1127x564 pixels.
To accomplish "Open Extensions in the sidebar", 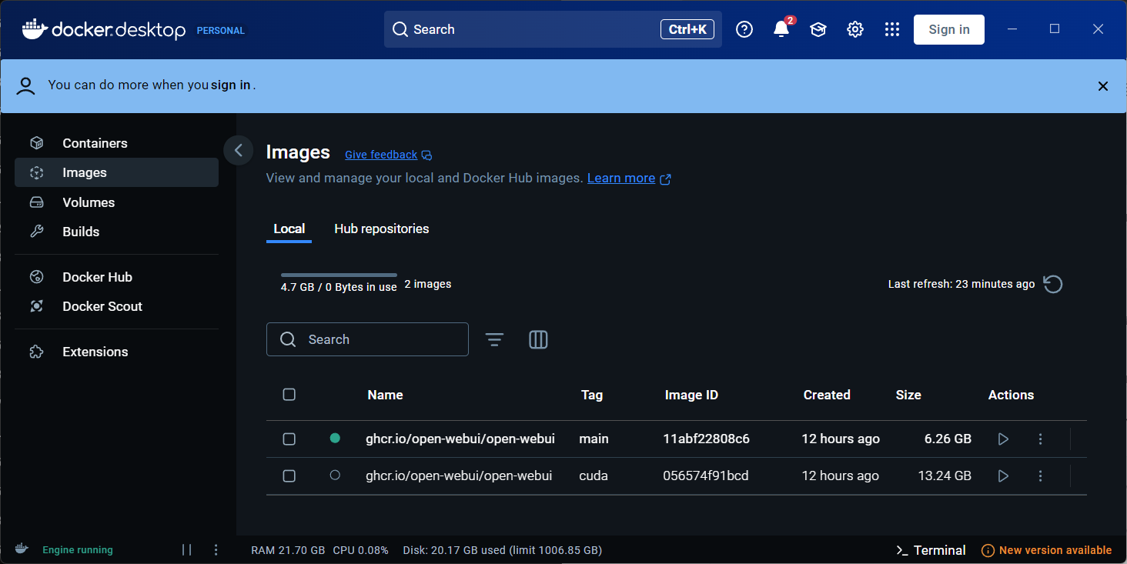I will coord(117,352).
